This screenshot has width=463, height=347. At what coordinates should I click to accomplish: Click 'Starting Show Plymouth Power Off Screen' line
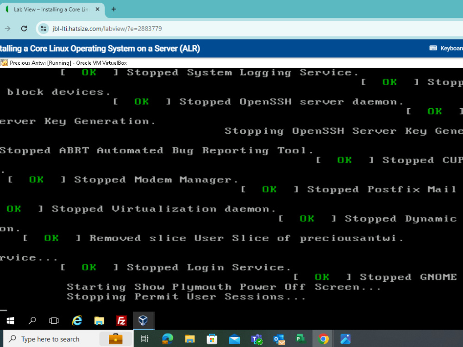[x=224, y=287]
